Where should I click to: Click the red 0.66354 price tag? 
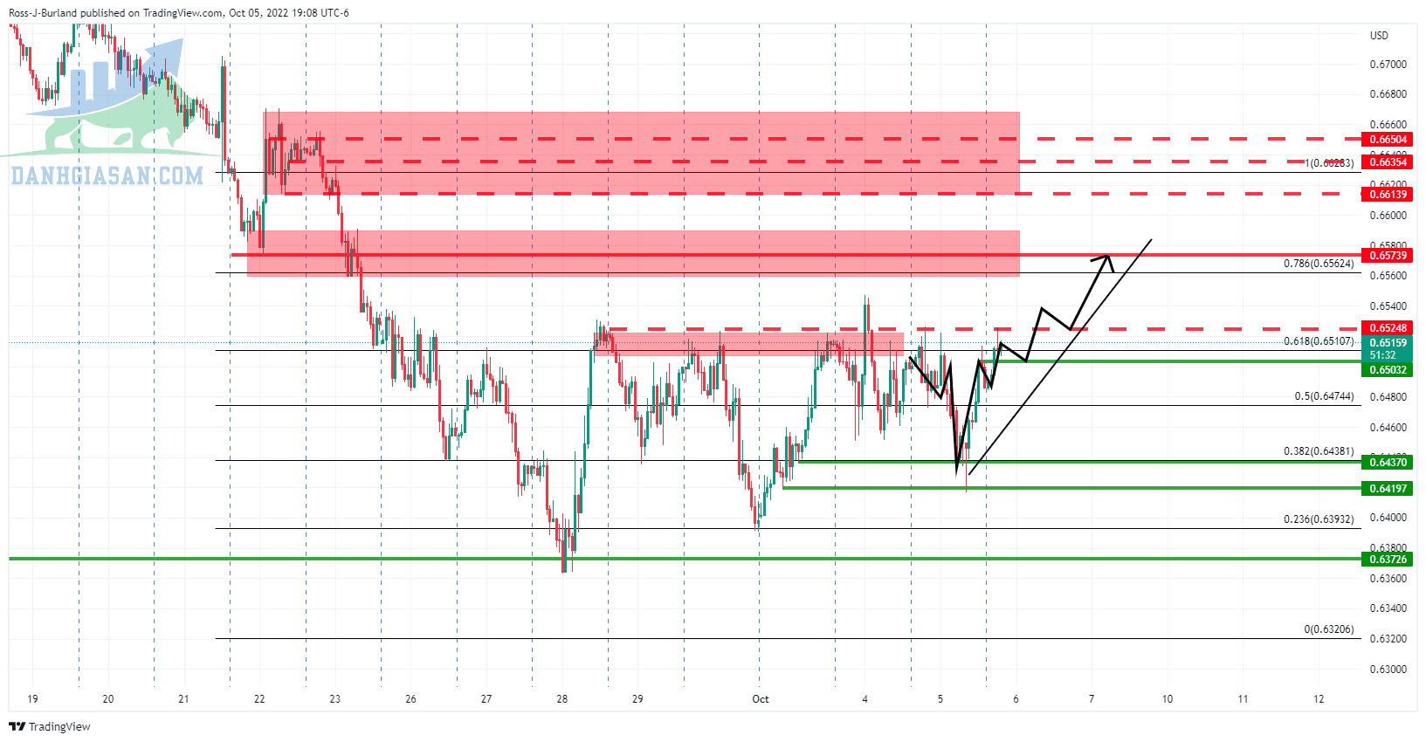[x=1388, y=162]
